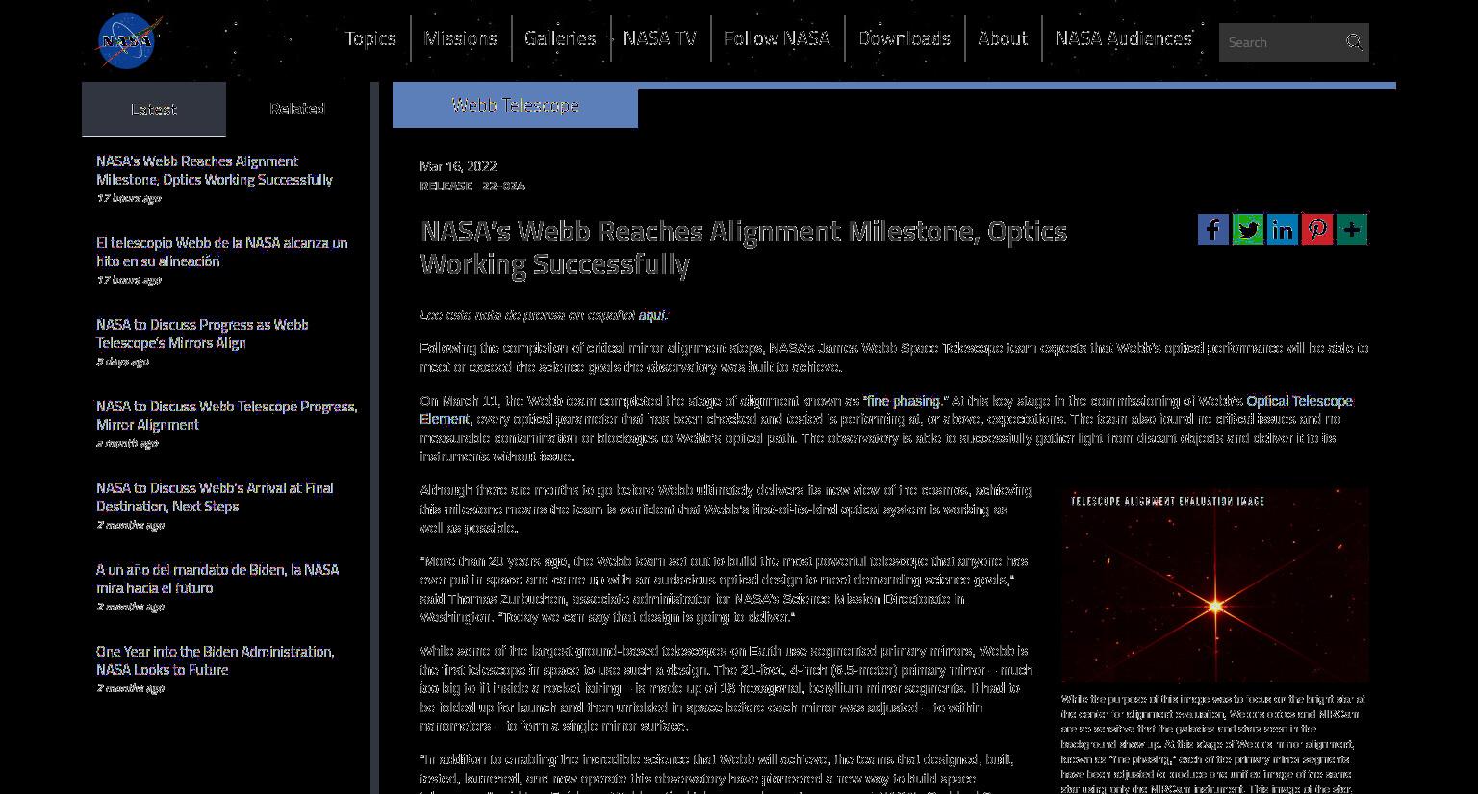Screen dimensions: 1478x794
Task: Open 'One Year into the Biden Administration' article
Action: coord(216,660)
